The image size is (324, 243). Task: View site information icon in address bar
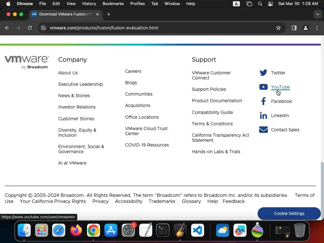click(43, 28)
